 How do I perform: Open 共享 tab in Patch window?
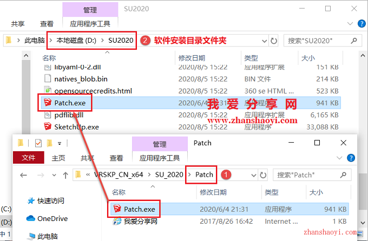click(87, 158)
